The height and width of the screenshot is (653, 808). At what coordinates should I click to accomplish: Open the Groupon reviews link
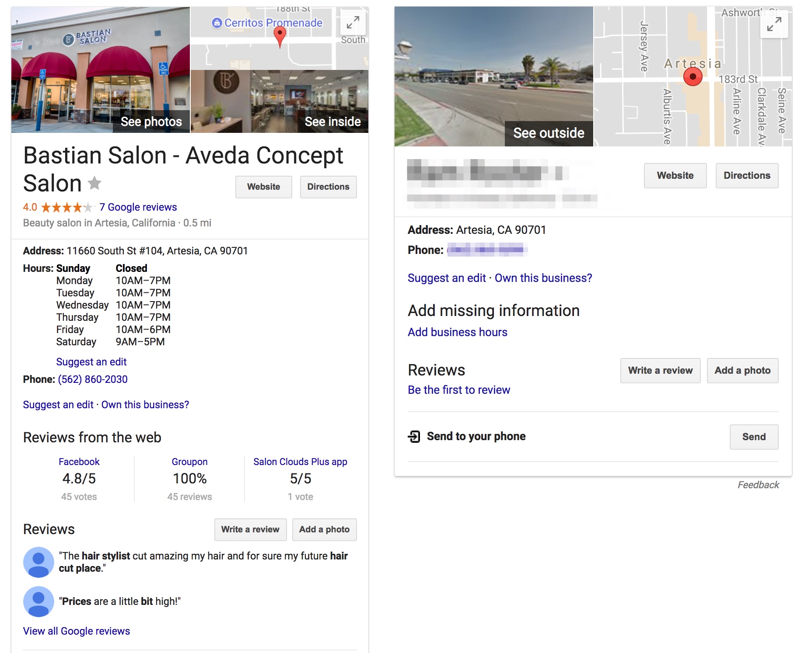[189, 462]
